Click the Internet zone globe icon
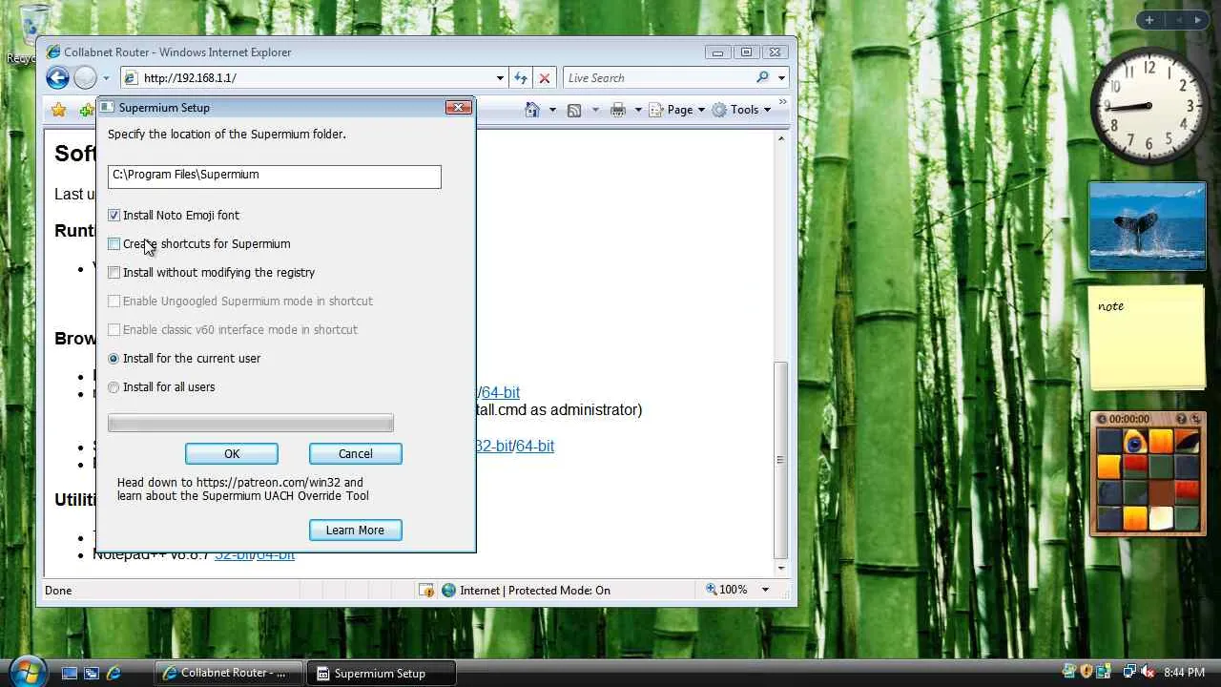Screen dimensions: 1221x687 point(448,591)
